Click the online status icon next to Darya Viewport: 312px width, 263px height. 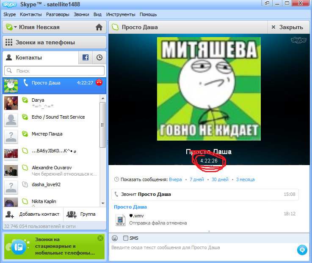(25, 100)
